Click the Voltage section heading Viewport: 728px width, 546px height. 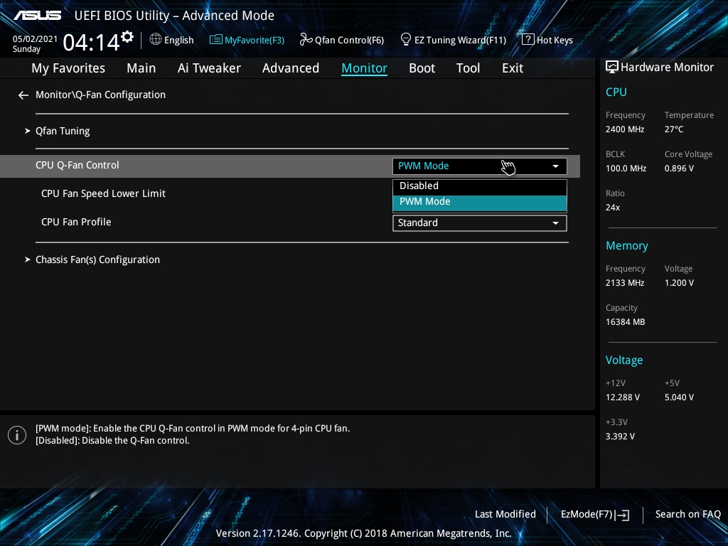click(624, 360)
